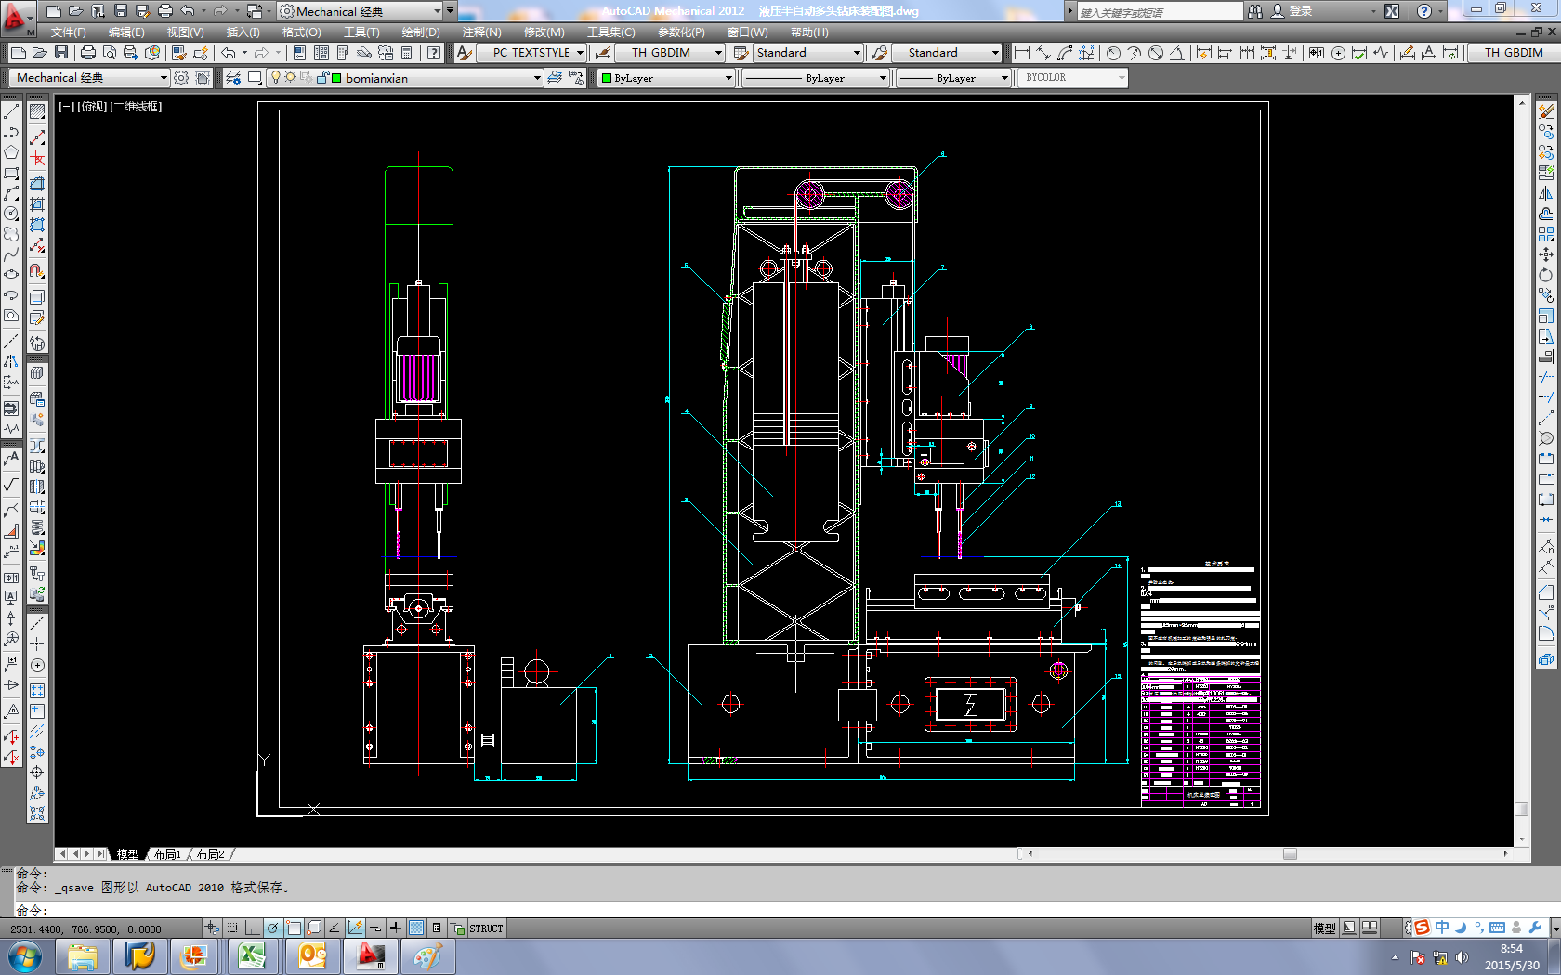Image resolution: width=1561 pixels, height=975 pixels.
Task: Open Excel from the Windows taskbar
Action: 252,955
